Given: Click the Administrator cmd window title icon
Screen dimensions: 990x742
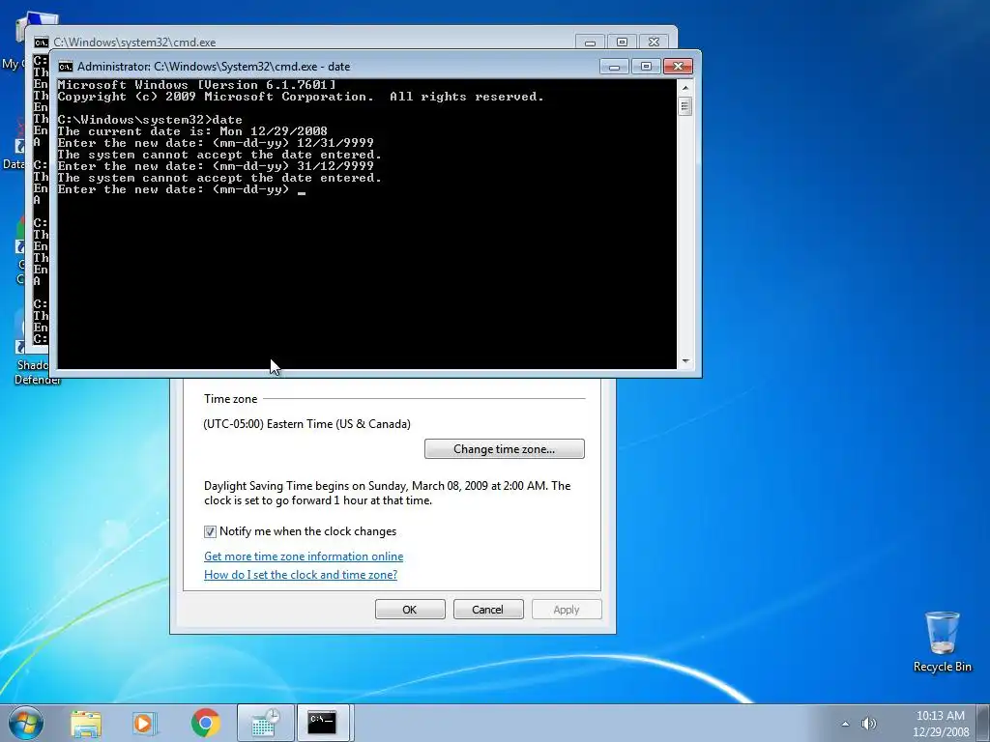Looking at the screenshot, I should pos(65,67).
